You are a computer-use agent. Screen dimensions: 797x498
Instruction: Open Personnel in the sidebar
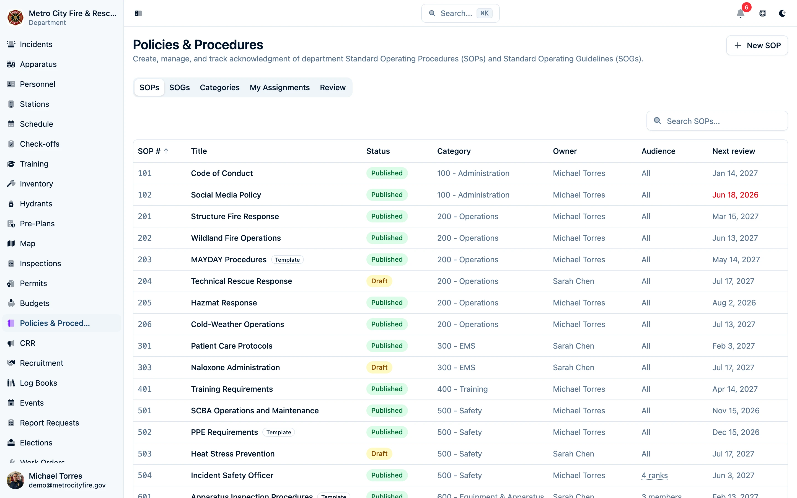click(x=62, y=84)
